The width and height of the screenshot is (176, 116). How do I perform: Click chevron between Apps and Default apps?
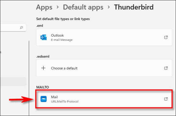coord(58,7)
